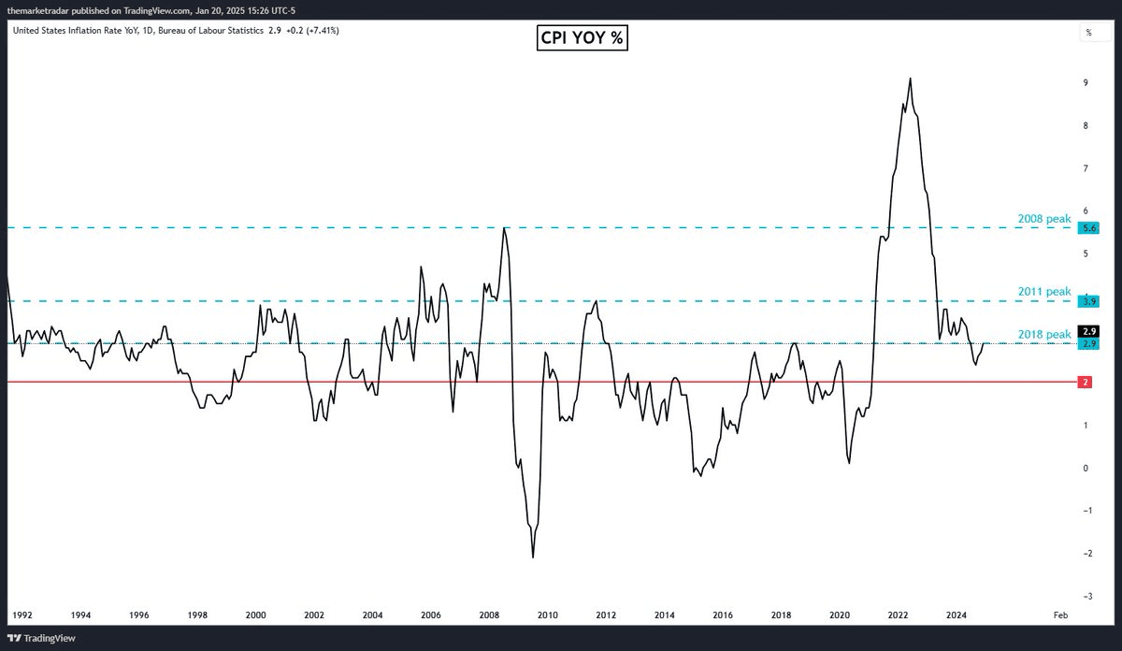Click the 5.6 teal price label
The width and height of the screenshot is (1122, 651).
click(1088, 228)
